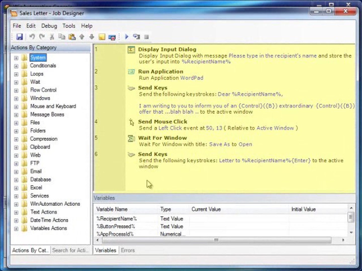The height and width of the screenshot is (271, 362).
Task: Click the step-by-step debug icon
Action: (x=137, y=37)
